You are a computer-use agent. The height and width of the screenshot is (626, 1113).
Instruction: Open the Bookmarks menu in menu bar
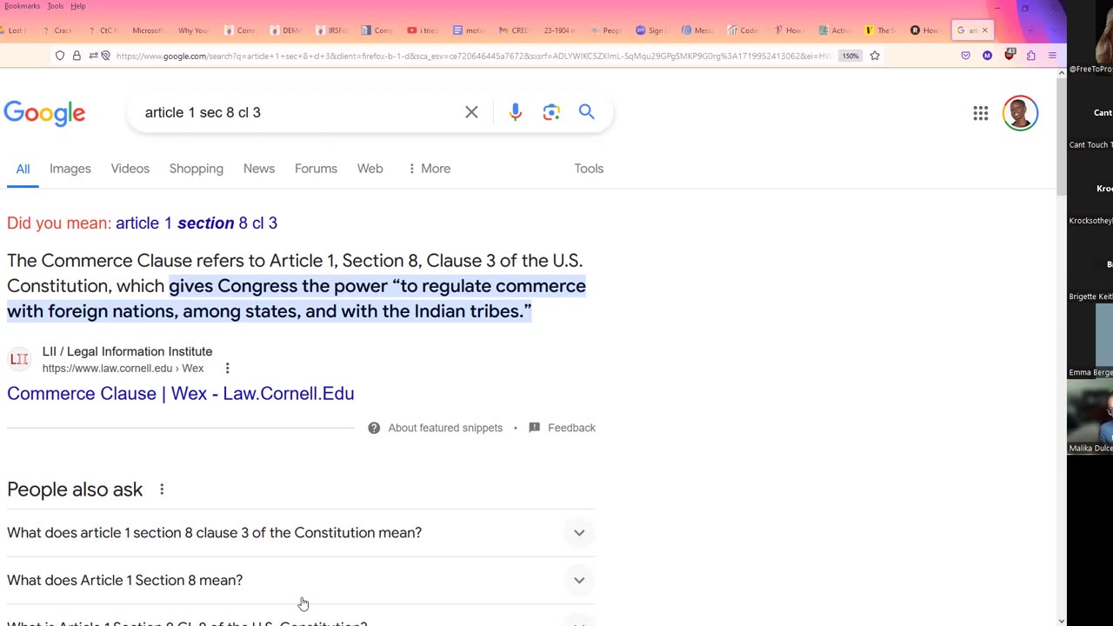click(x=22, y=6)
